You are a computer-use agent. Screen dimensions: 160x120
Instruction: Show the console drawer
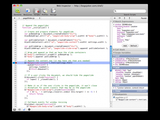(19, 109)
